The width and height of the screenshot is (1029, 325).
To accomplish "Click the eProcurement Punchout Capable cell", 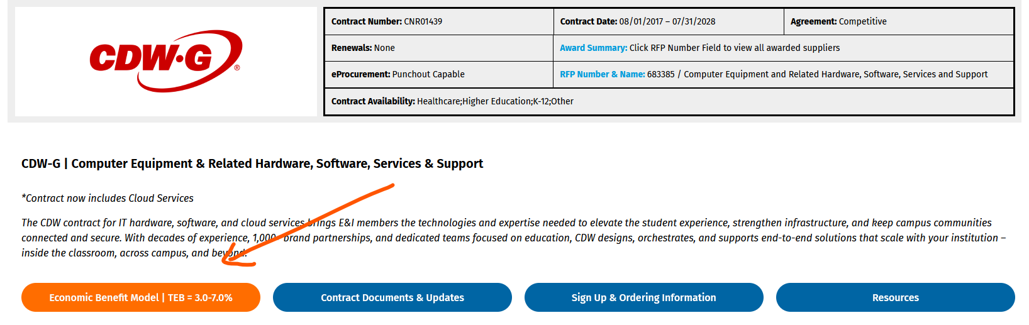I will (439, 74).
